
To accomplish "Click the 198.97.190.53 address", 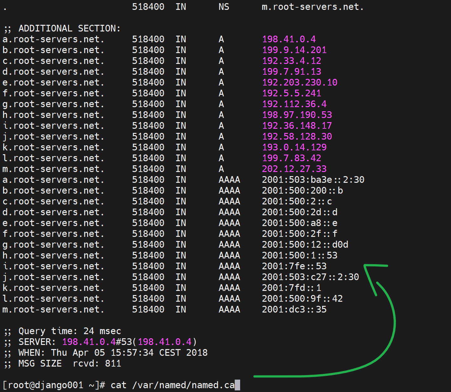I will 297,115.
